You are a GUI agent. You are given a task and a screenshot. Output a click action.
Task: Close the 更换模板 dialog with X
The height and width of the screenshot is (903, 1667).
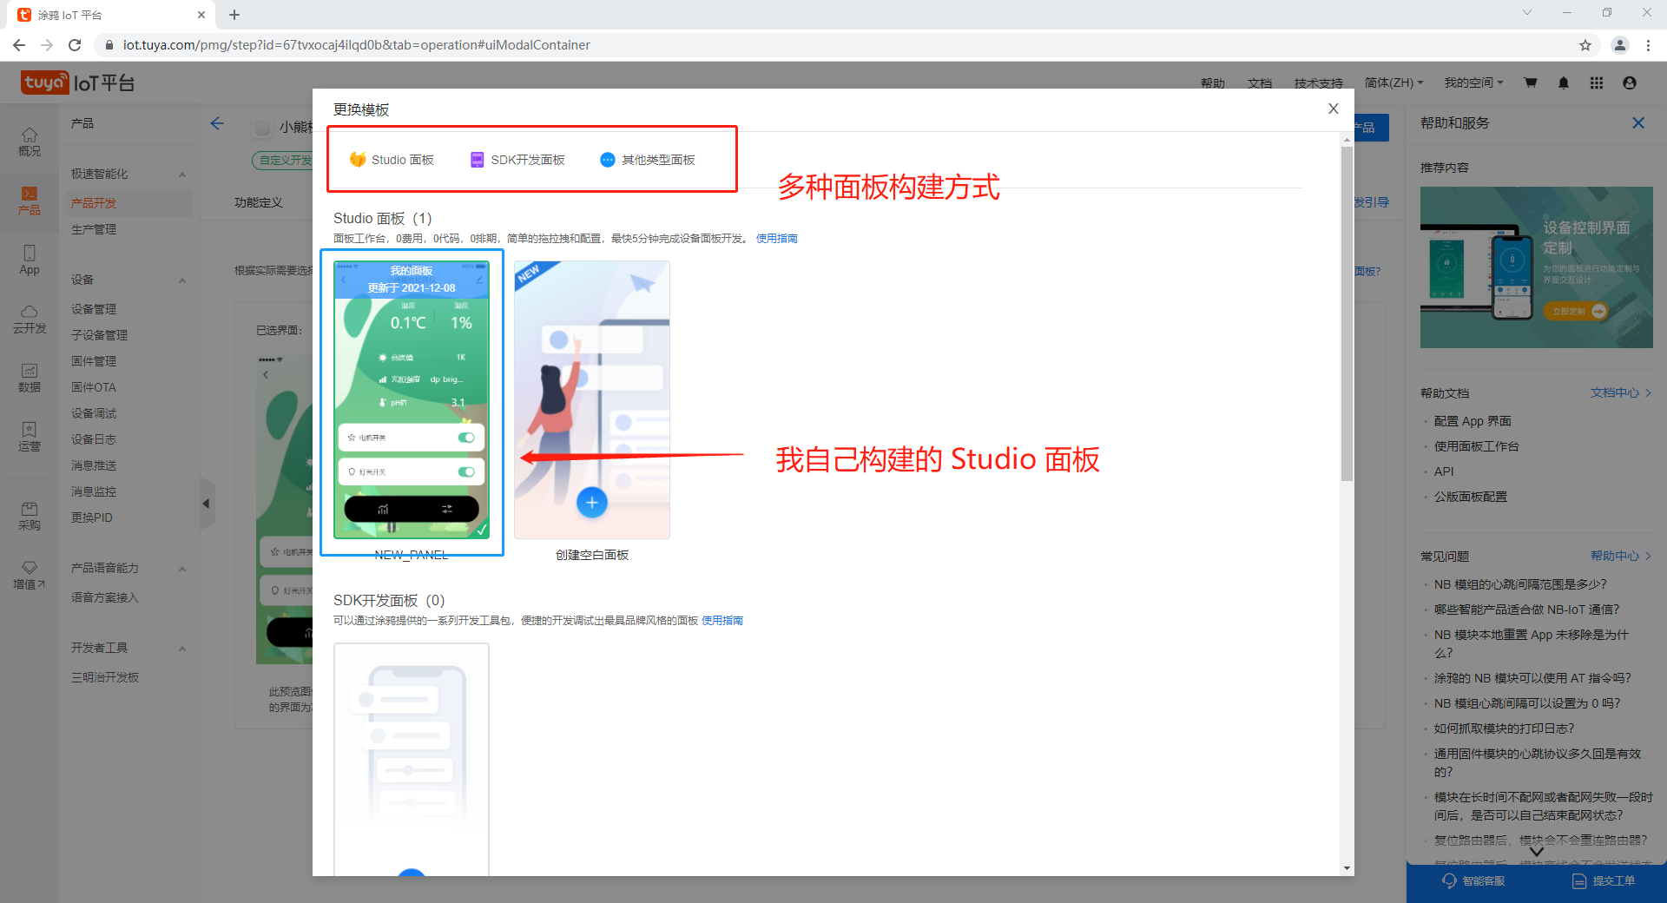coord(1333,109)
